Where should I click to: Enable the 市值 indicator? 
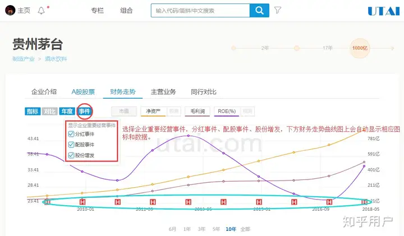tap(124, 111)
